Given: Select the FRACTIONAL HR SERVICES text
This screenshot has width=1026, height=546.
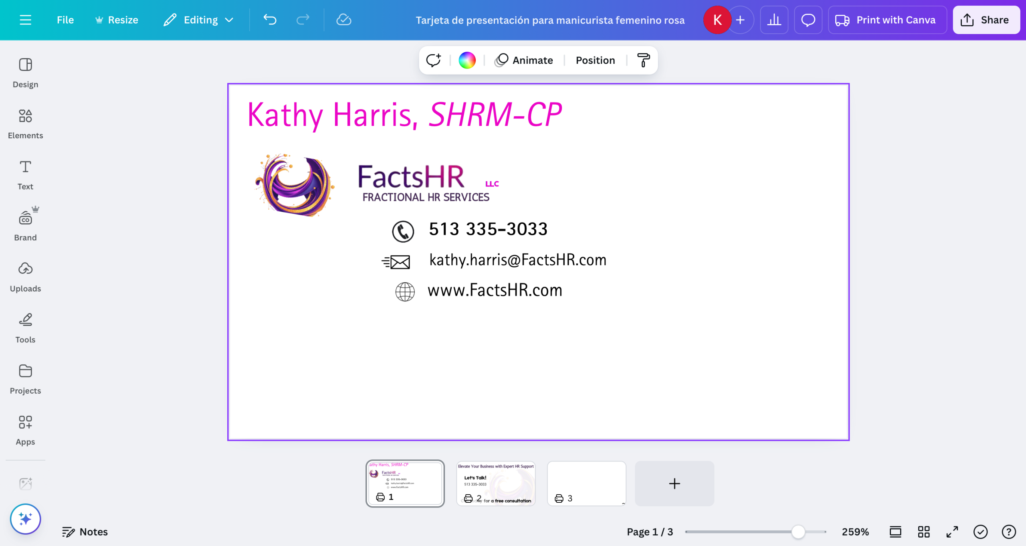Looking at the screenshot, I should pyautogui.click(x=426, y=197).
